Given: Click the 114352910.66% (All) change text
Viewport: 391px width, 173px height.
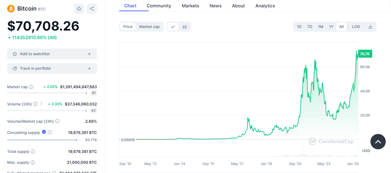Looking at the screenshot, I should pyautogui.click(x=32, y=37).
